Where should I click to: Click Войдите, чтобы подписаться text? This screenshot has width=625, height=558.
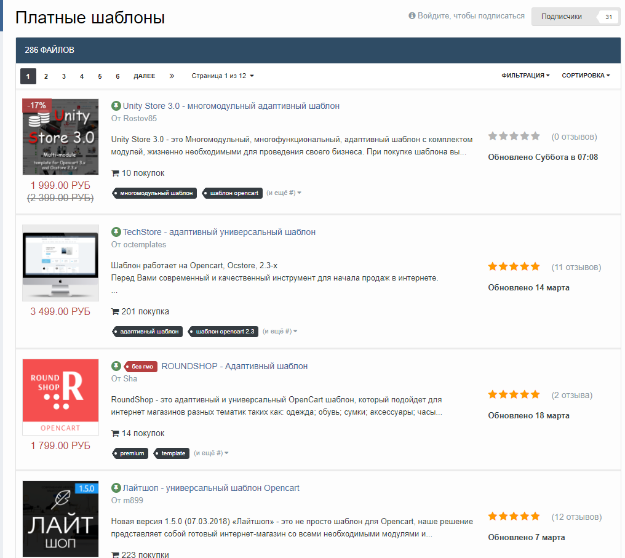[471, 16]
